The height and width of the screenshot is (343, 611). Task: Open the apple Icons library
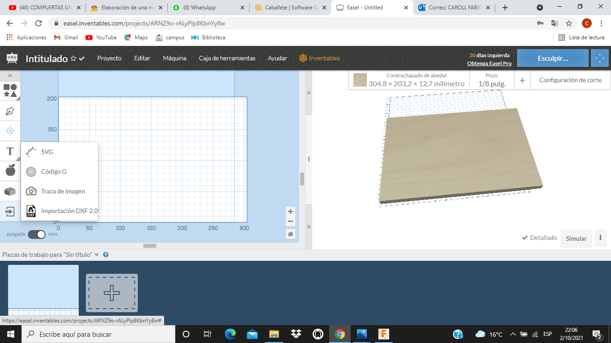10,170
